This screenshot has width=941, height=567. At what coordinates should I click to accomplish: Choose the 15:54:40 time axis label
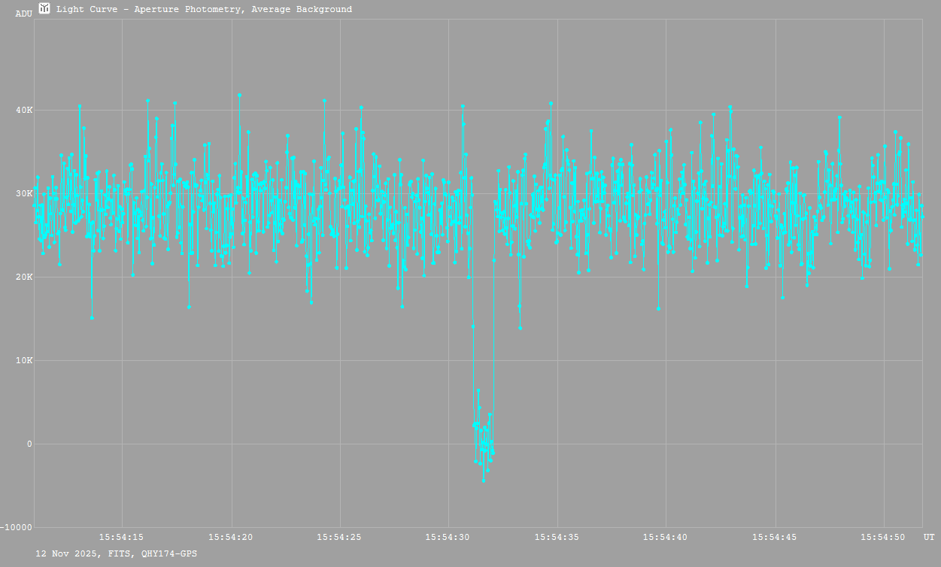pyautogui.click(x=666, y=537)
